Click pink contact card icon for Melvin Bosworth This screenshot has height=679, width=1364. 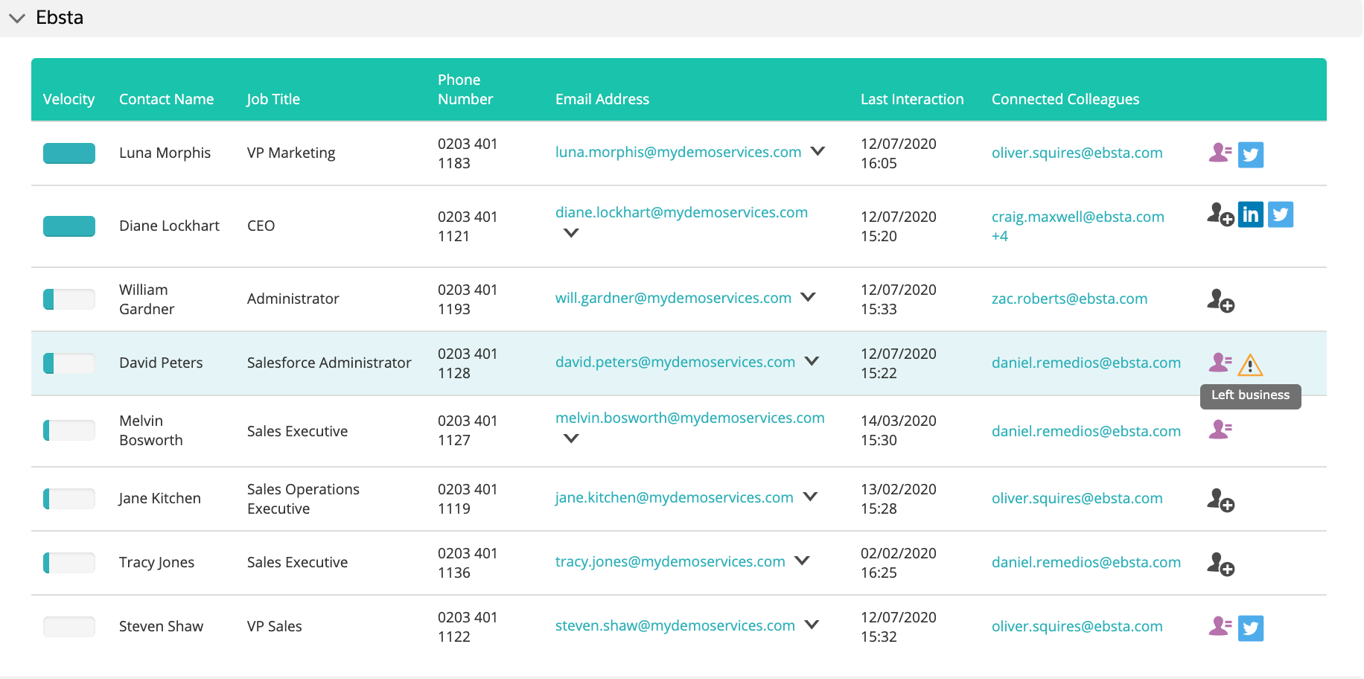[x=1220, y=430]
